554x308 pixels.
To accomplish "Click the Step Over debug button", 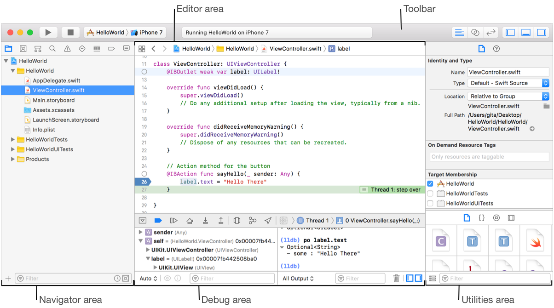I will pyautogui.click(x=189, y=221).
